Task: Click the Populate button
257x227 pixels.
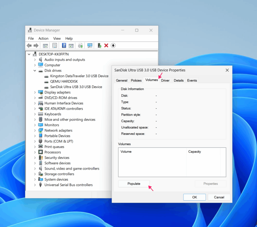Action: tap(134, 184)
